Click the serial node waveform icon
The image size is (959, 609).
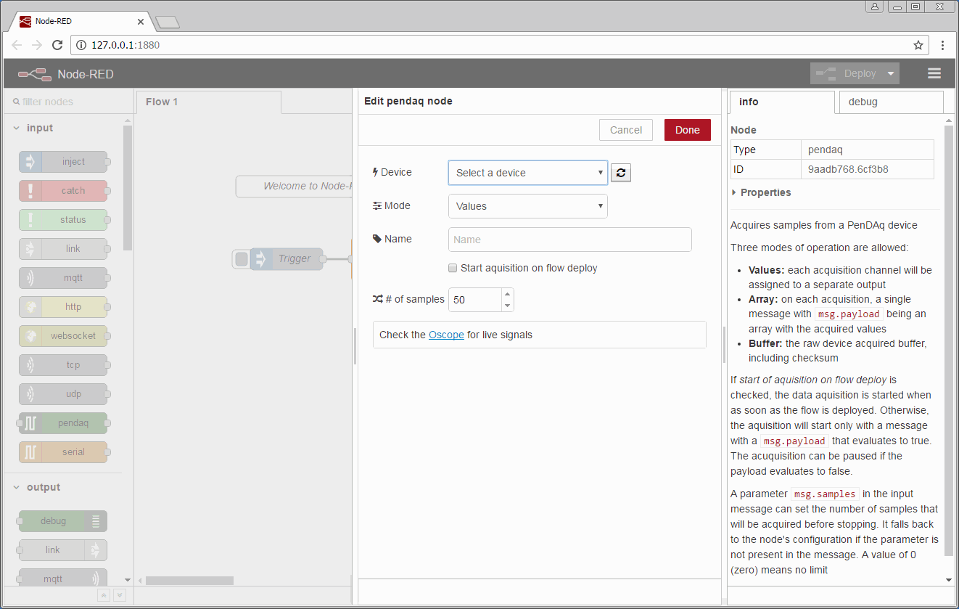click(30, 452)
